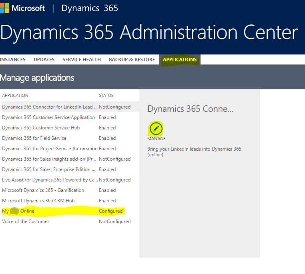Image resolution: width=305 pixels, height=274 pixels.
Task: Select Voice of the Customer row
Action: click(70, 222)
